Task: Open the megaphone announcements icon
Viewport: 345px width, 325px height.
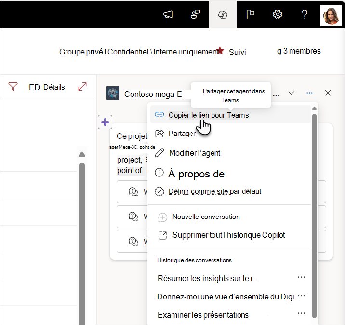Action: tap(168, 14)
